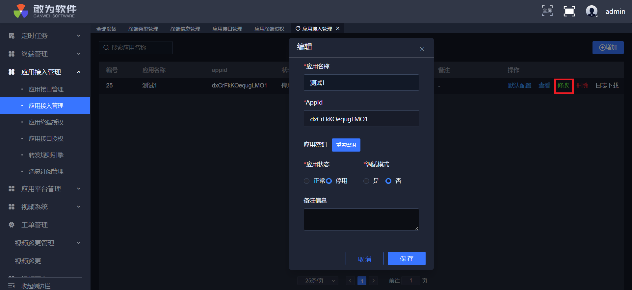Click the 重置密钥 button

pyautogui.click(x=346, y=145)
